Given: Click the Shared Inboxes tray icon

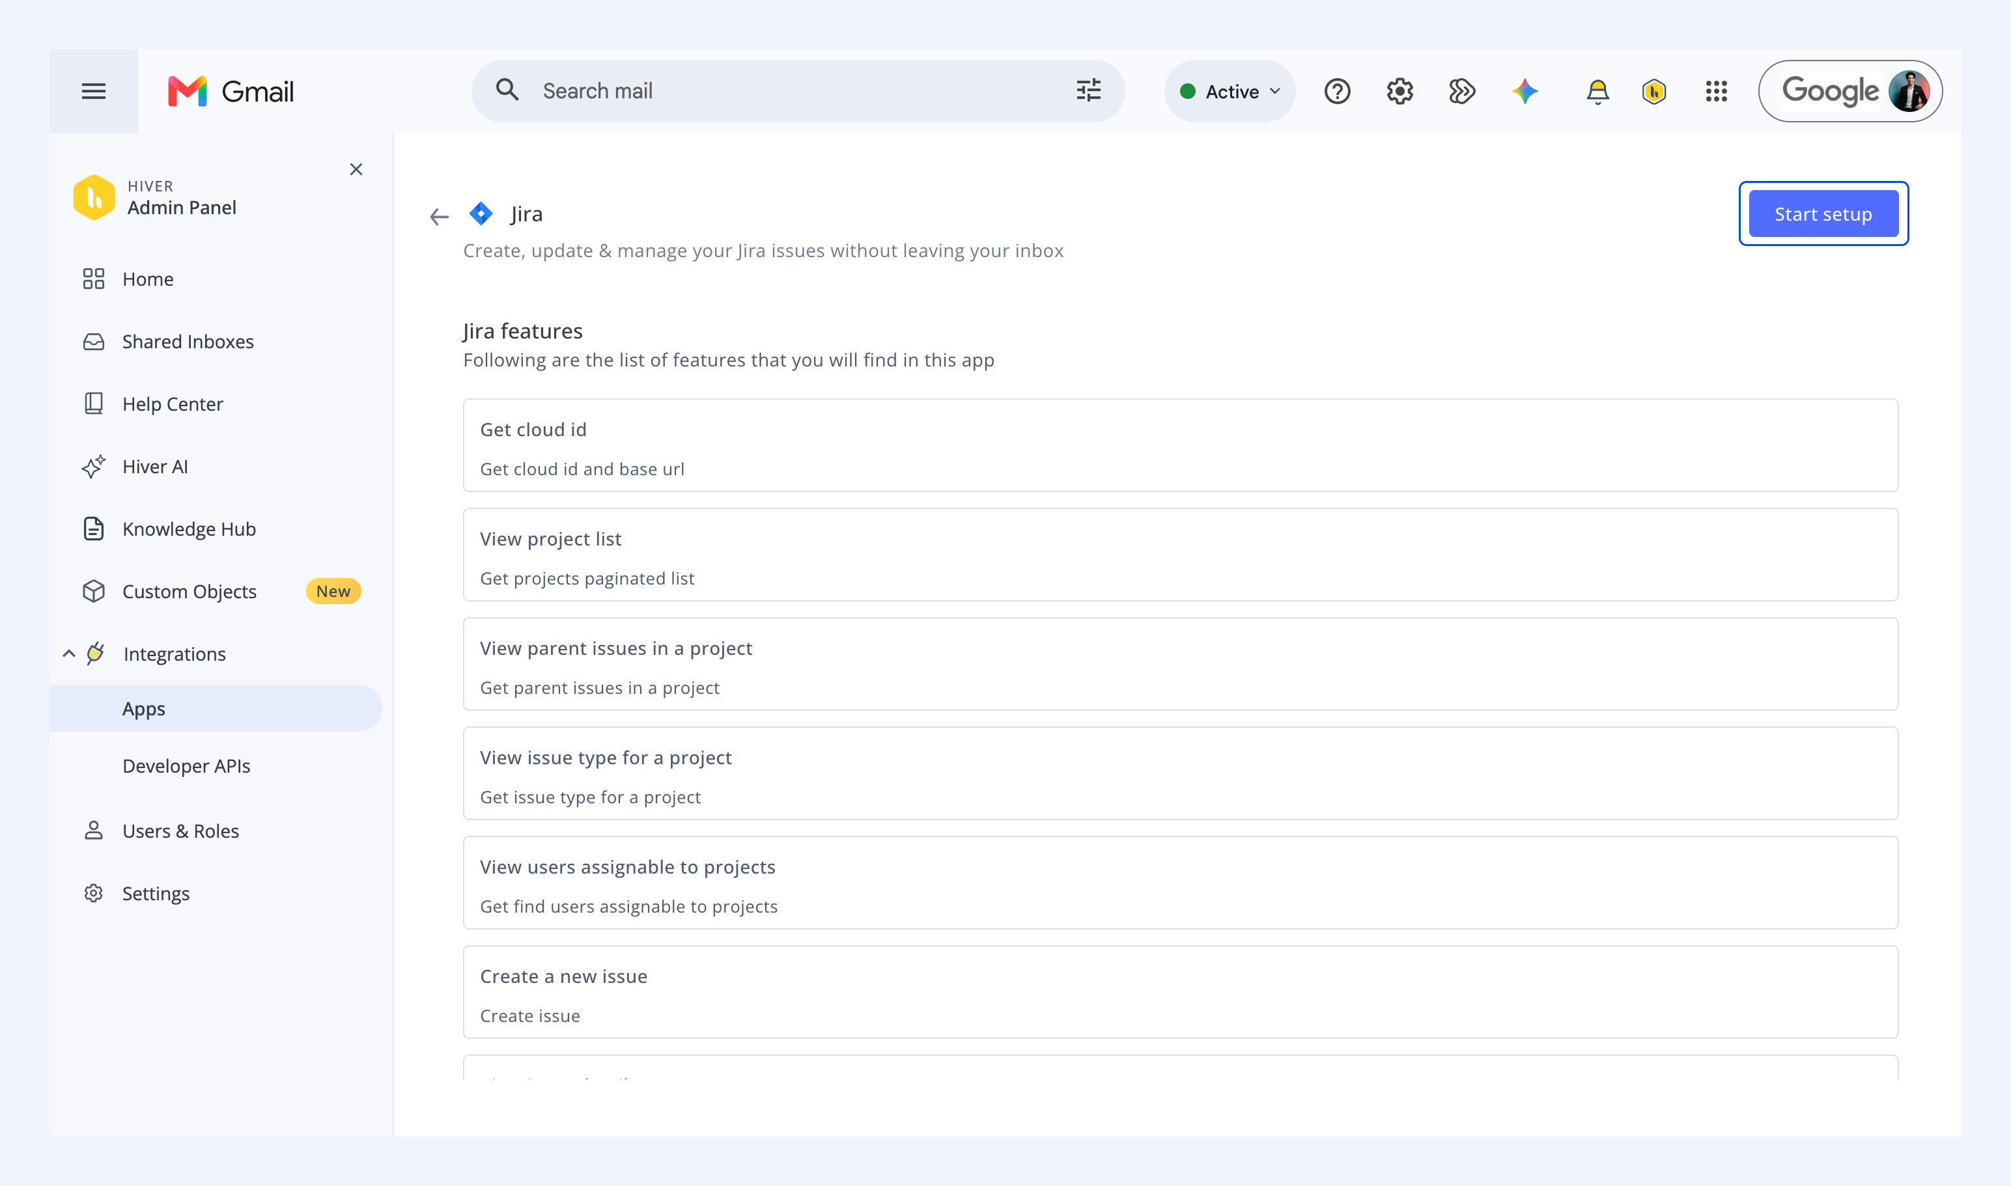Looking at the screenshot, I should point(94,341).
